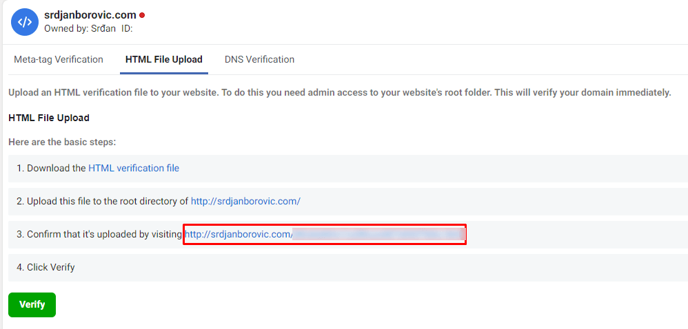Open the DNS Verification tab

tap(259, 59)
